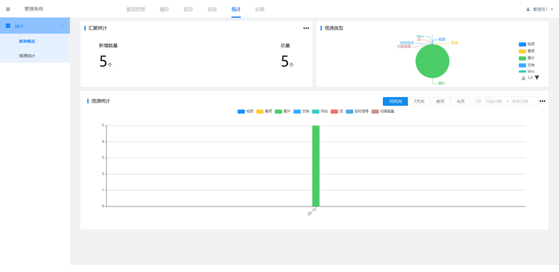Toggle 音频 series in bar chart legend
Image resolution: width=559 pixels, height=272 pixels.
pyautogui.click(x=264, y=112)
